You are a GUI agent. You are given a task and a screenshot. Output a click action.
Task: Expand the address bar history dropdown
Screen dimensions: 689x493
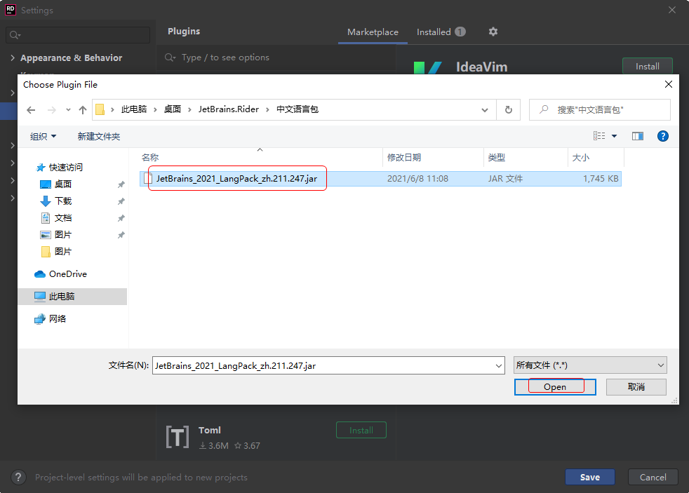485,110
